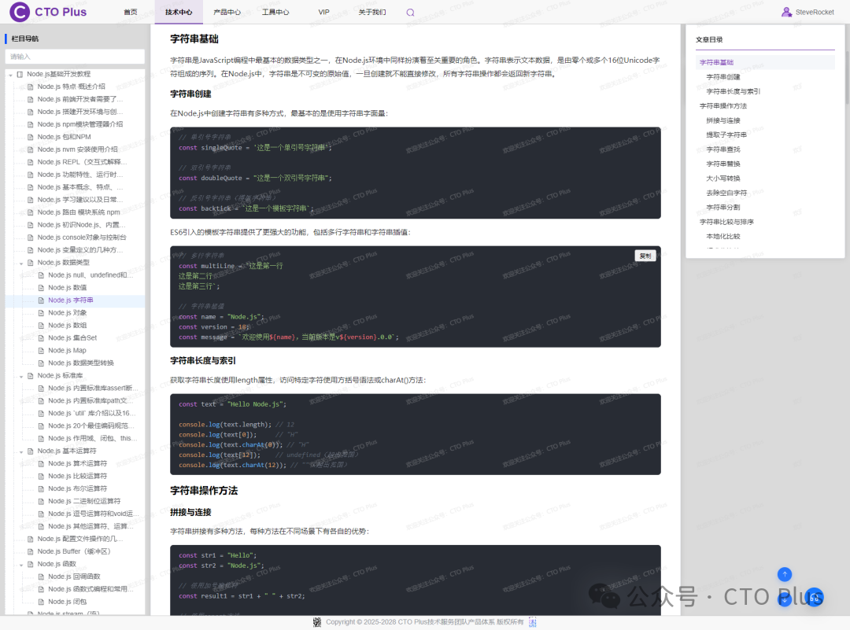Open Node.js 数据类型转换 article

point(81,363)
